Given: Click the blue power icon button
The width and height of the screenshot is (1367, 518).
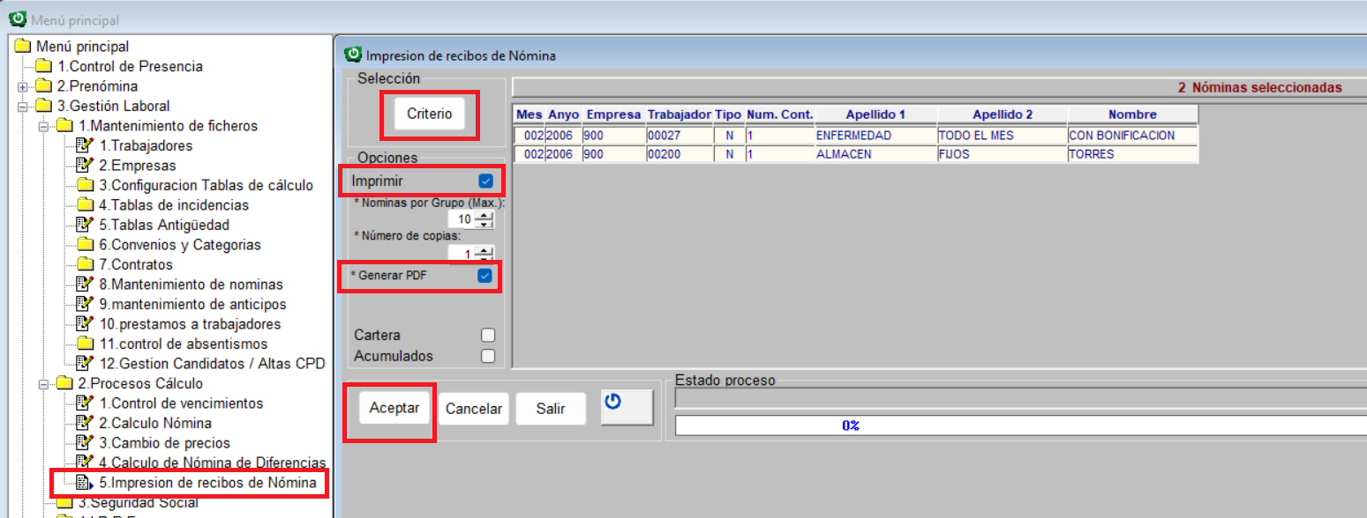Looking at the screenshot, I should (627, 407).
